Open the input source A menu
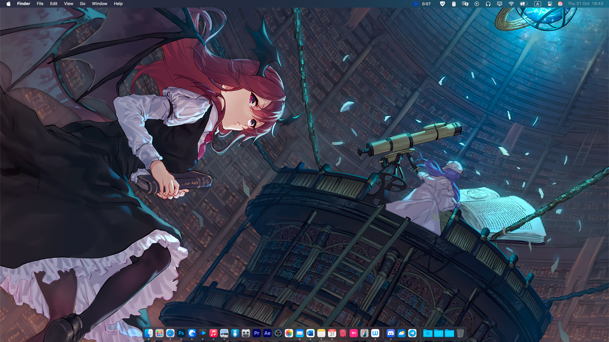Viewport: 609px width, 342px height. (x=537, y=4)
